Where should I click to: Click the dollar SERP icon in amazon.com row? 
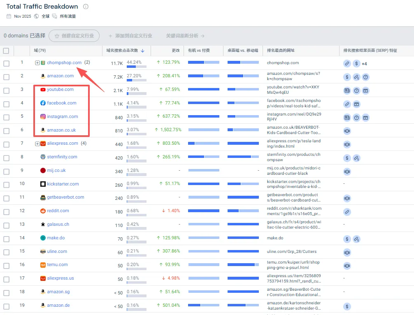click(347, 77)
